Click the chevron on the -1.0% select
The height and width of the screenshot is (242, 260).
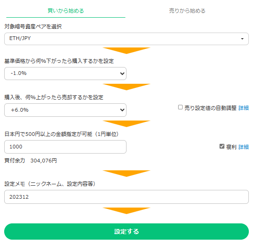point(122,74)
